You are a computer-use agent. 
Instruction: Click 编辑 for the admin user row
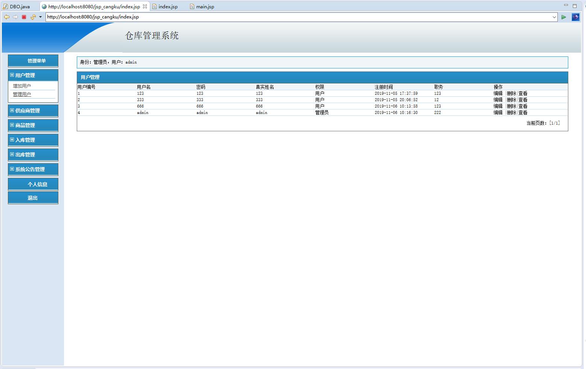point(498,112)
